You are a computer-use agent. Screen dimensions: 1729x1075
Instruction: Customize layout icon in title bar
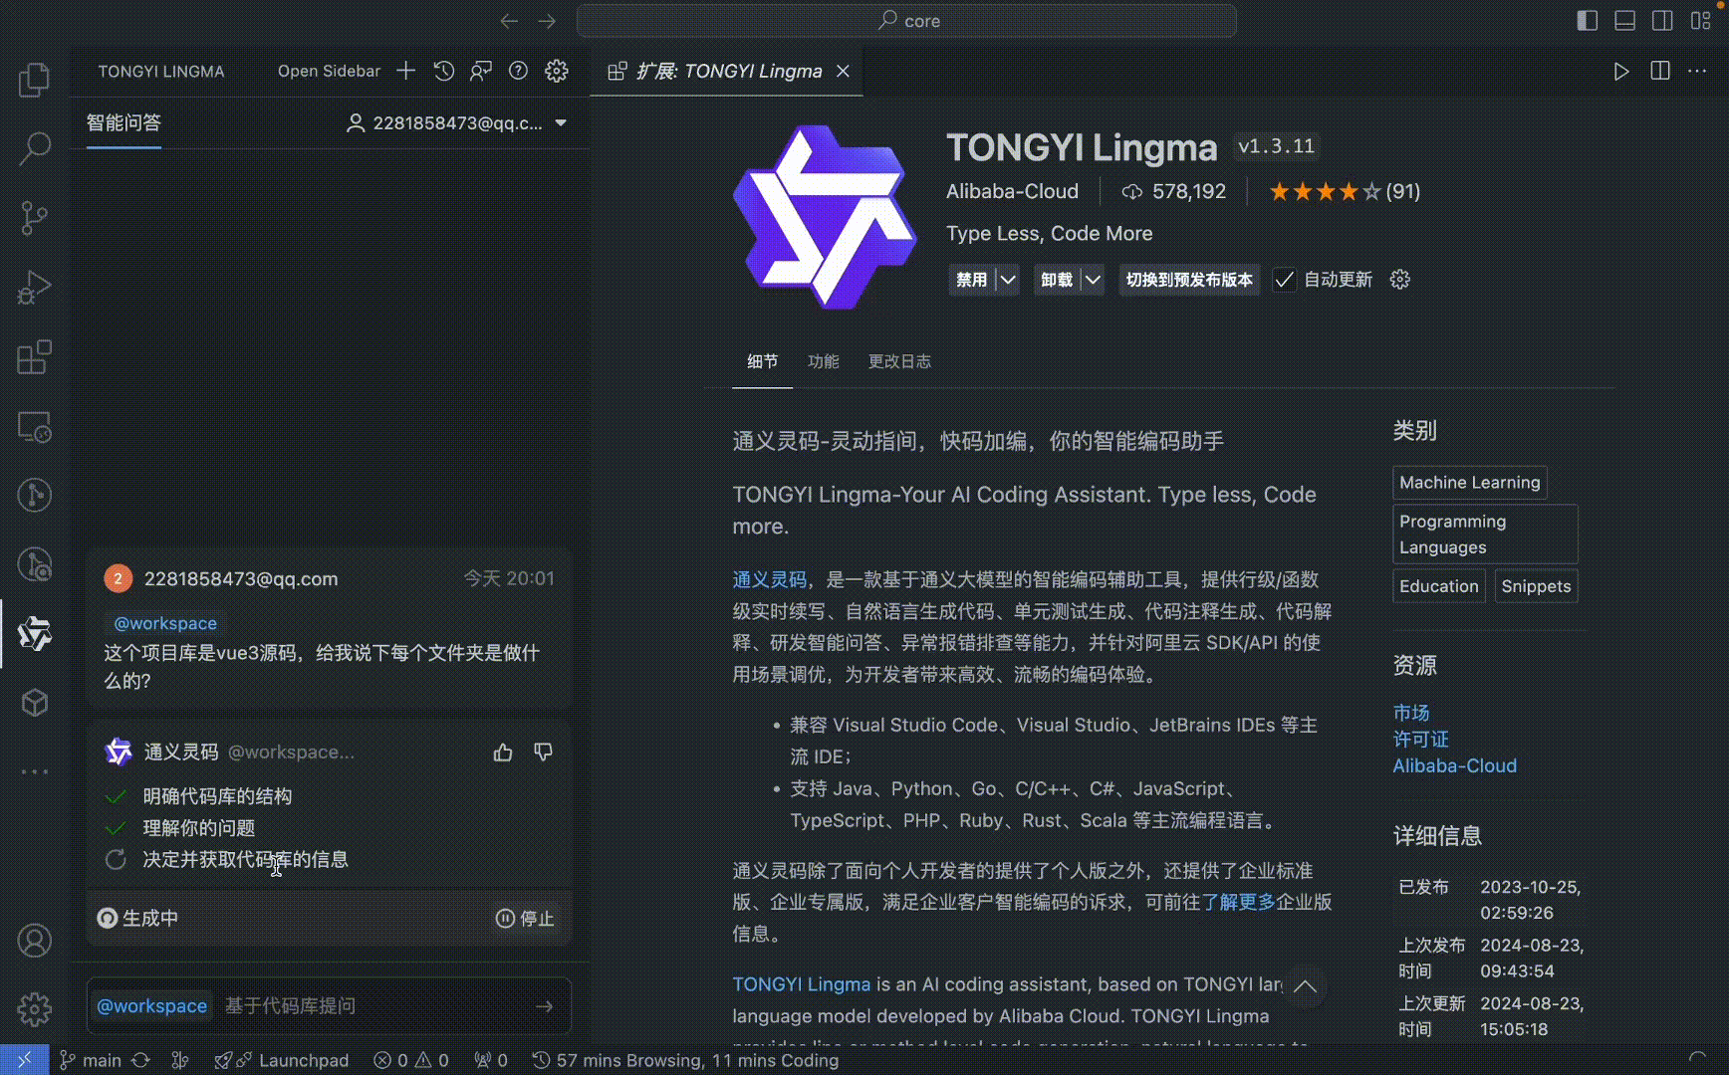pyautogui.click(x=1700, y=21)
